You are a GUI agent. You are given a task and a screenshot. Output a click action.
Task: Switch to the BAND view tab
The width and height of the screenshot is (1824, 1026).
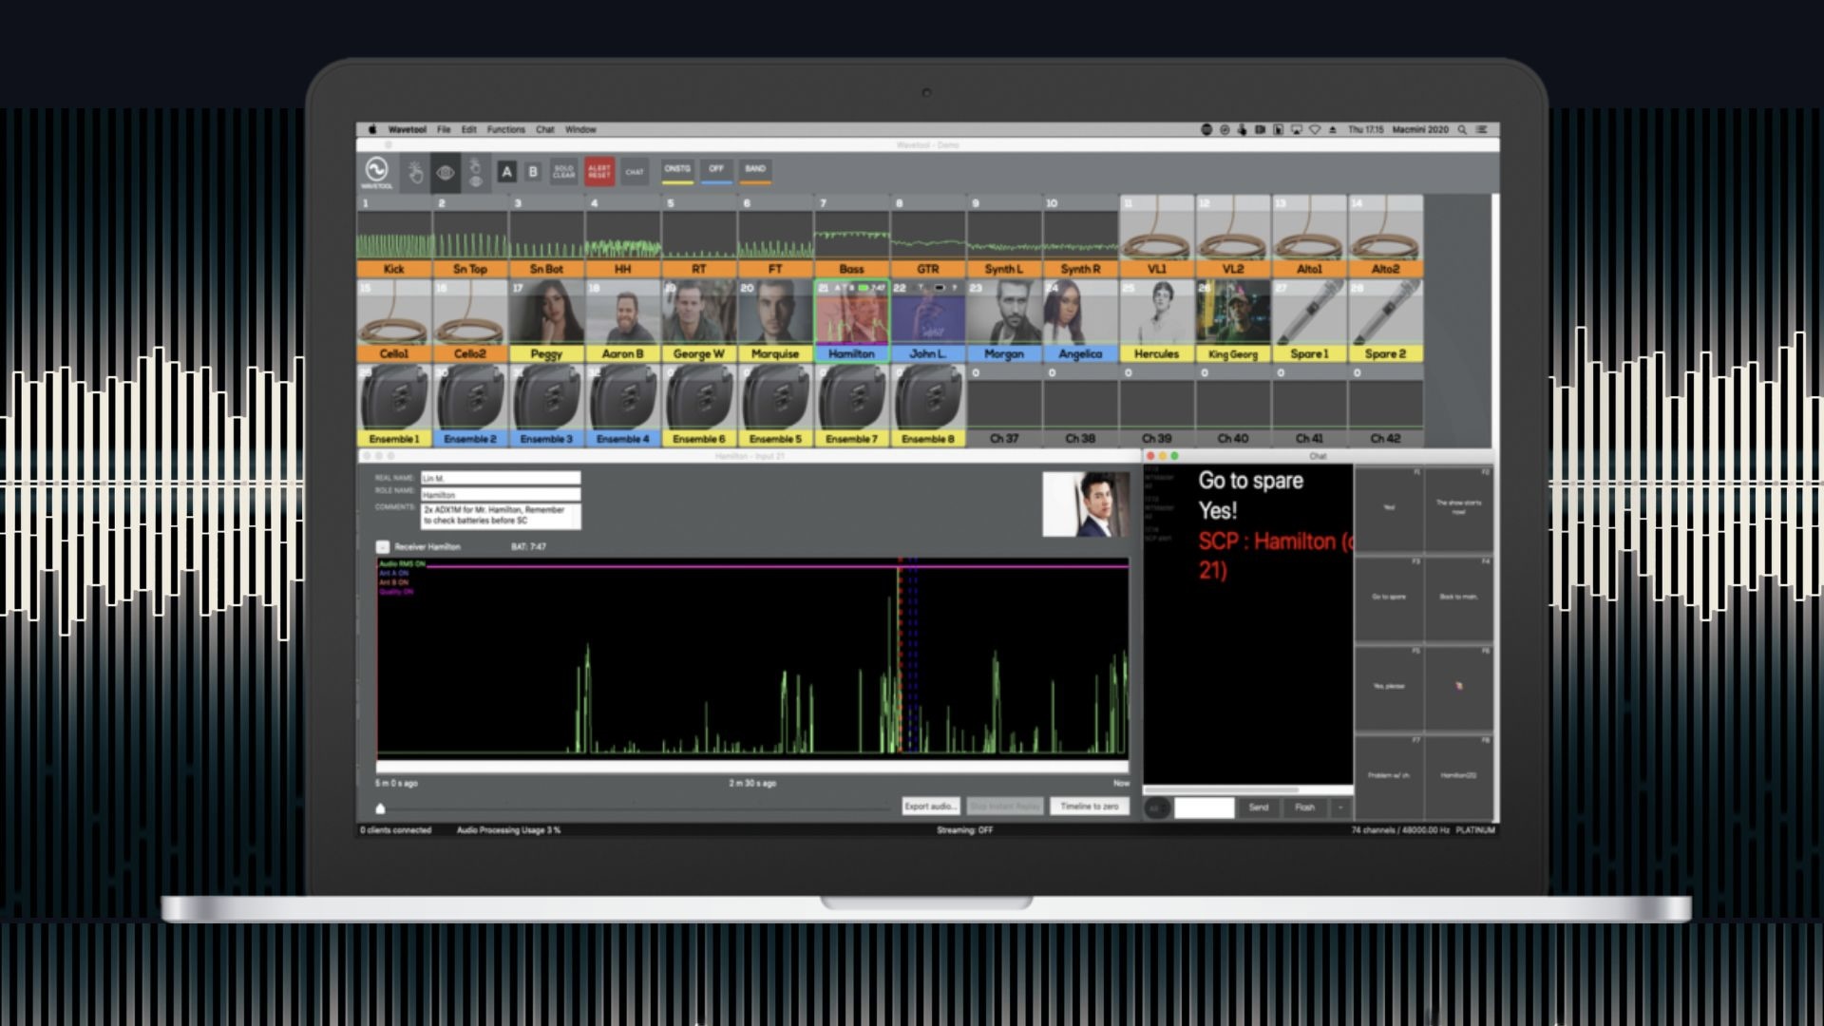[x=755, y=171]
